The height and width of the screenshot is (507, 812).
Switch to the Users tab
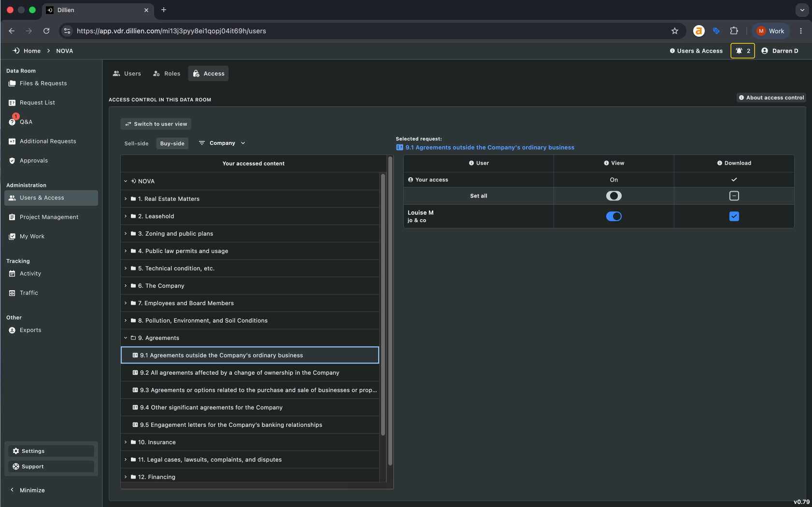pos(127,74)
